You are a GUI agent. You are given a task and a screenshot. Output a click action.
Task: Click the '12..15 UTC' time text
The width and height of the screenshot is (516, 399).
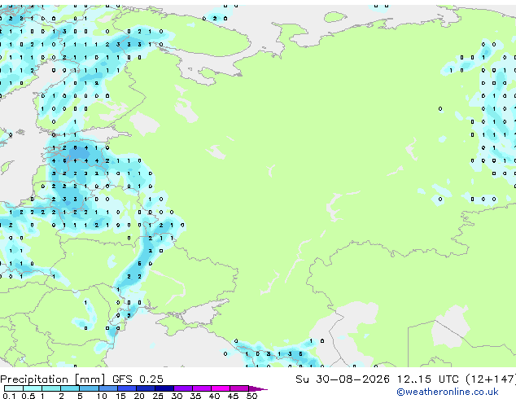click(428, 379)
